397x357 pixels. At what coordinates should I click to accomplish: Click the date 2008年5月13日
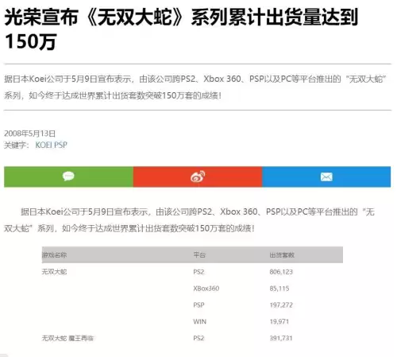pyautogui.click(x=29, y=134)
